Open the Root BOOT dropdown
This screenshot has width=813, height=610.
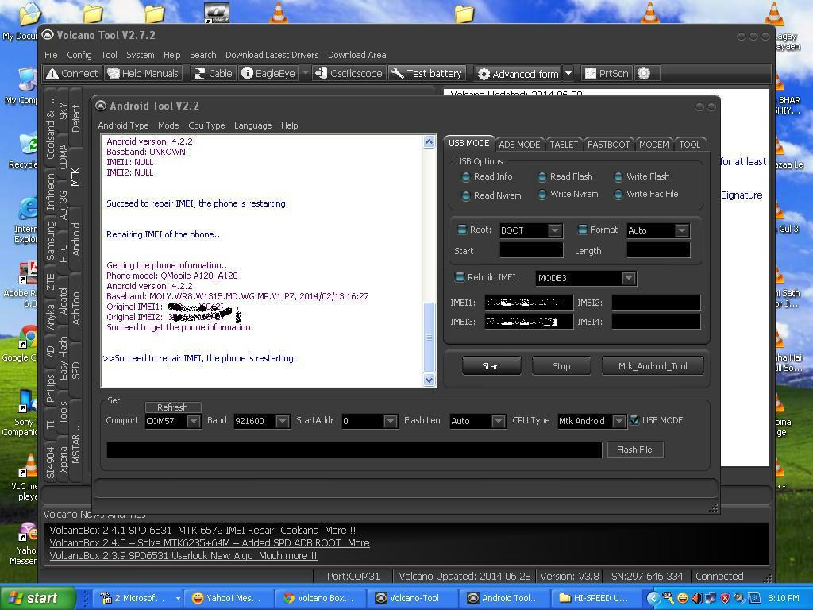[x=555, y=230]
